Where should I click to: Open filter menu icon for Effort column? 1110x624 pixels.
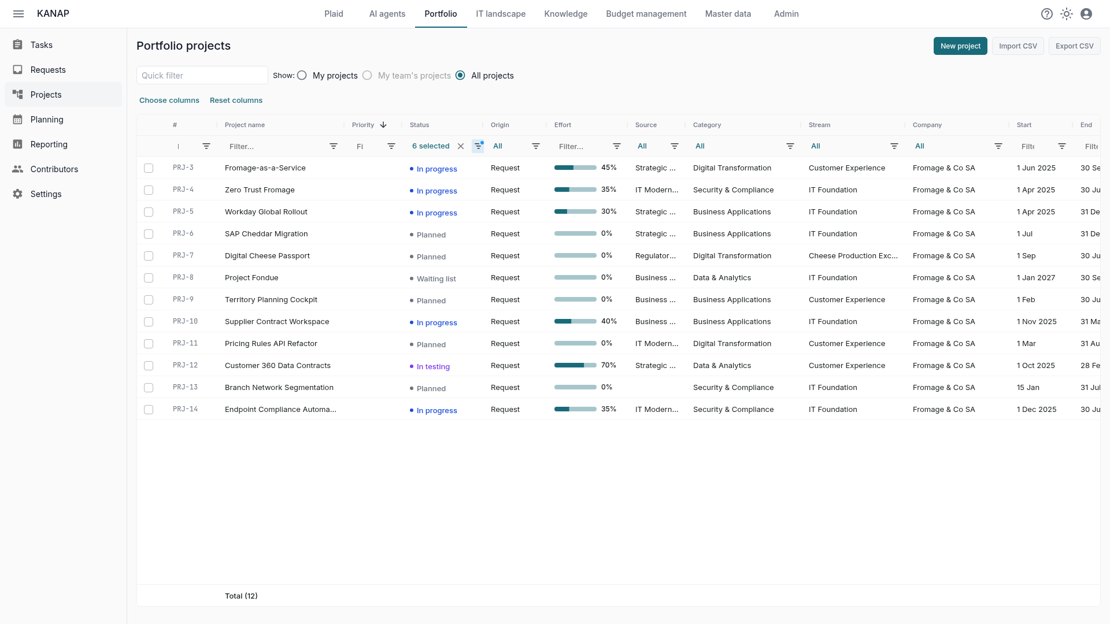click(617, 146)
